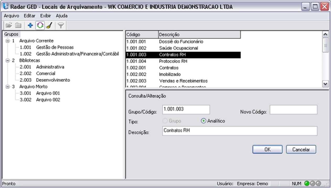Collapse the Arquivo Corrente tree group
This screenshot has height=188, width=331.
[8, 41]
